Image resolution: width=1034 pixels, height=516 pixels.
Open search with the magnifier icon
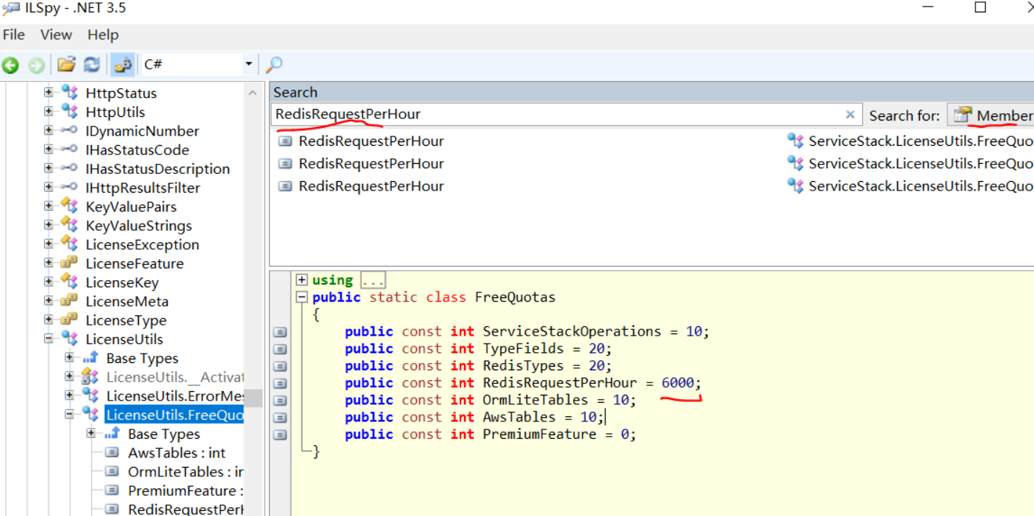click(x=274, y=65)
